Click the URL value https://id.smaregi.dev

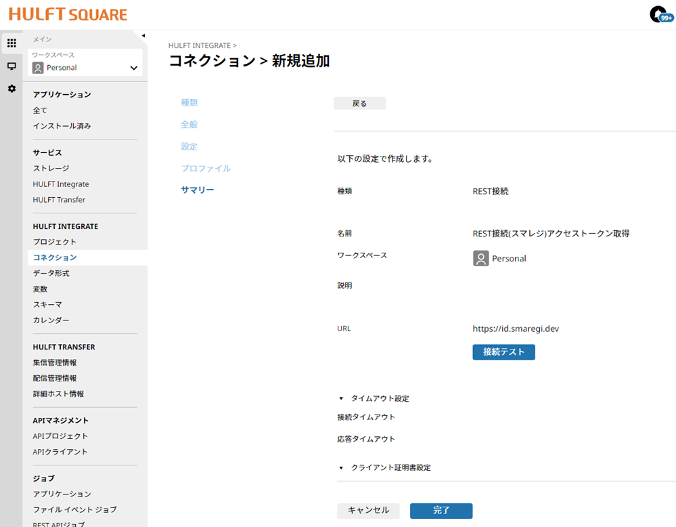tap(516, 329)
